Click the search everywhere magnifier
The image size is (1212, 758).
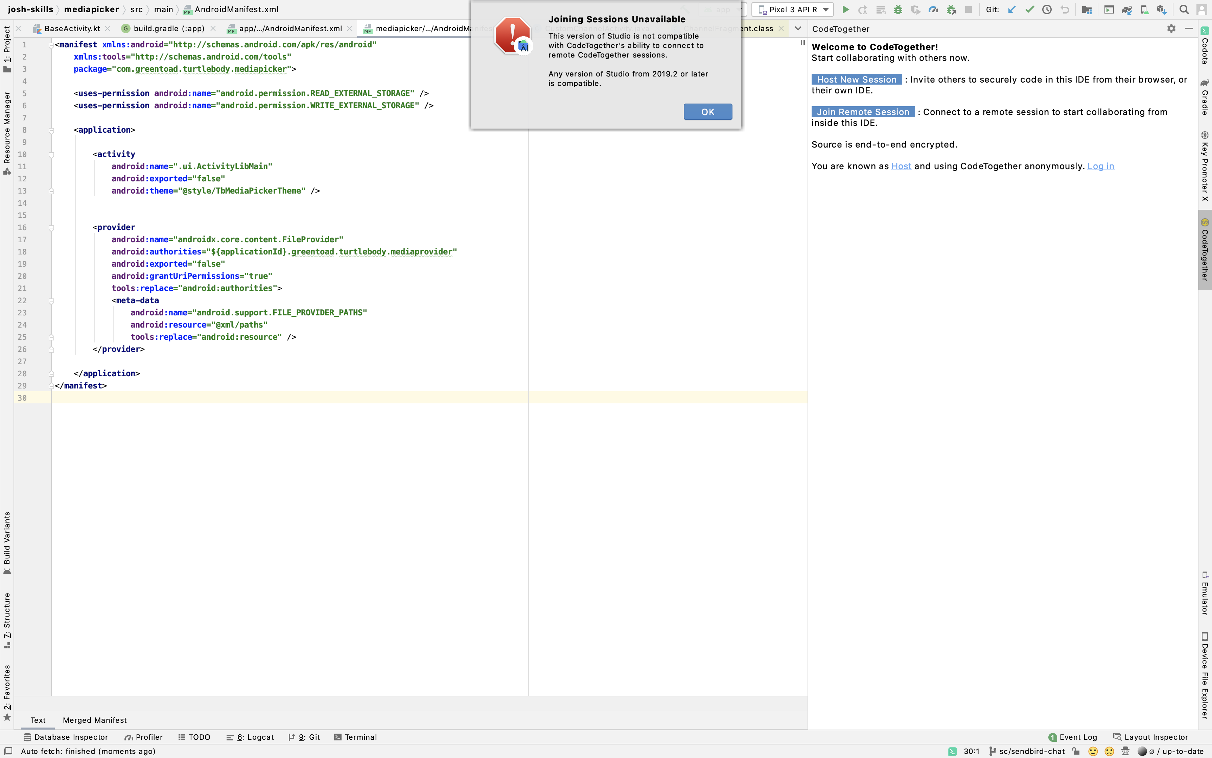tap(1184, 9)
